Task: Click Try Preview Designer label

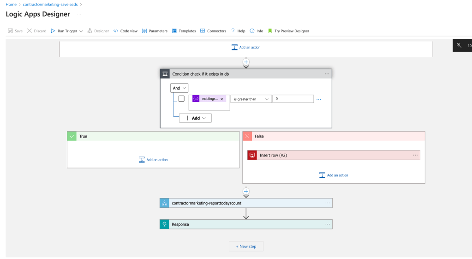Action: point(292,31)
